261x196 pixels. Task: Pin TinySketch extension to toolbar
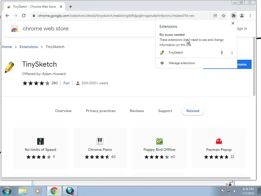(221, 53)
